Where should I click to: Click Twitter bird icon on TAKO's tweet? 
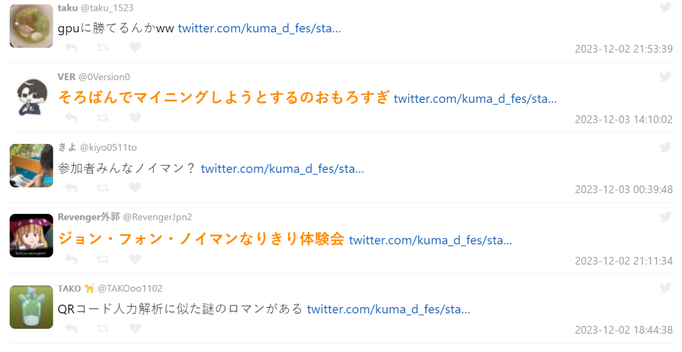tap(666, 288)
